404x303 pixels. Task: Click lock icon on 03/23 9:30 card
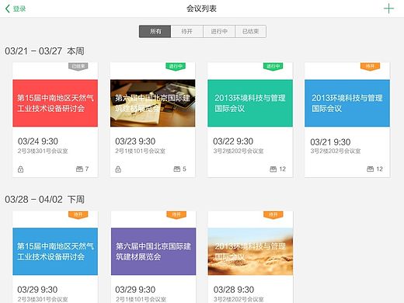(118, 169)
